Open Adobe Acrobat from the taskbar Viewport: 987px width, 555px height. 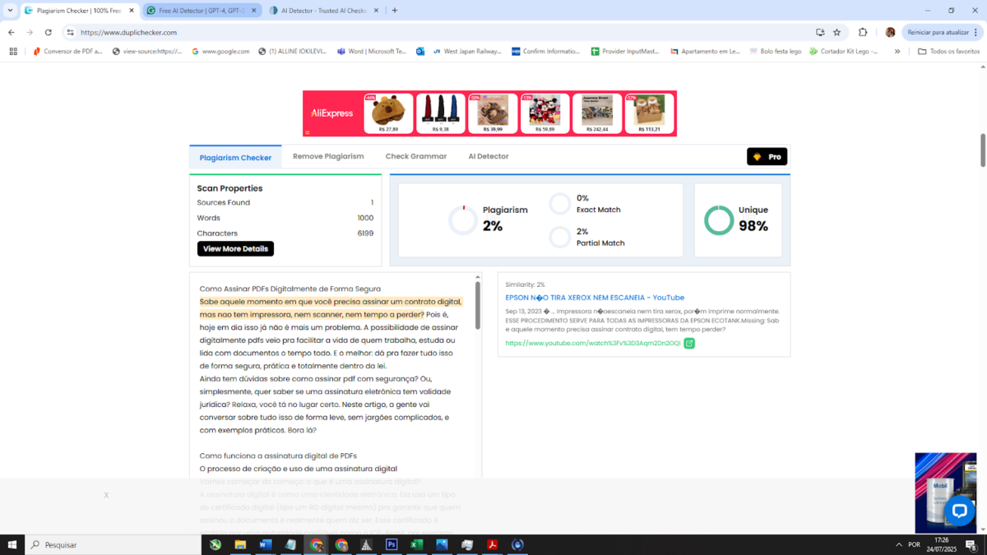click(x=492, y=544)
